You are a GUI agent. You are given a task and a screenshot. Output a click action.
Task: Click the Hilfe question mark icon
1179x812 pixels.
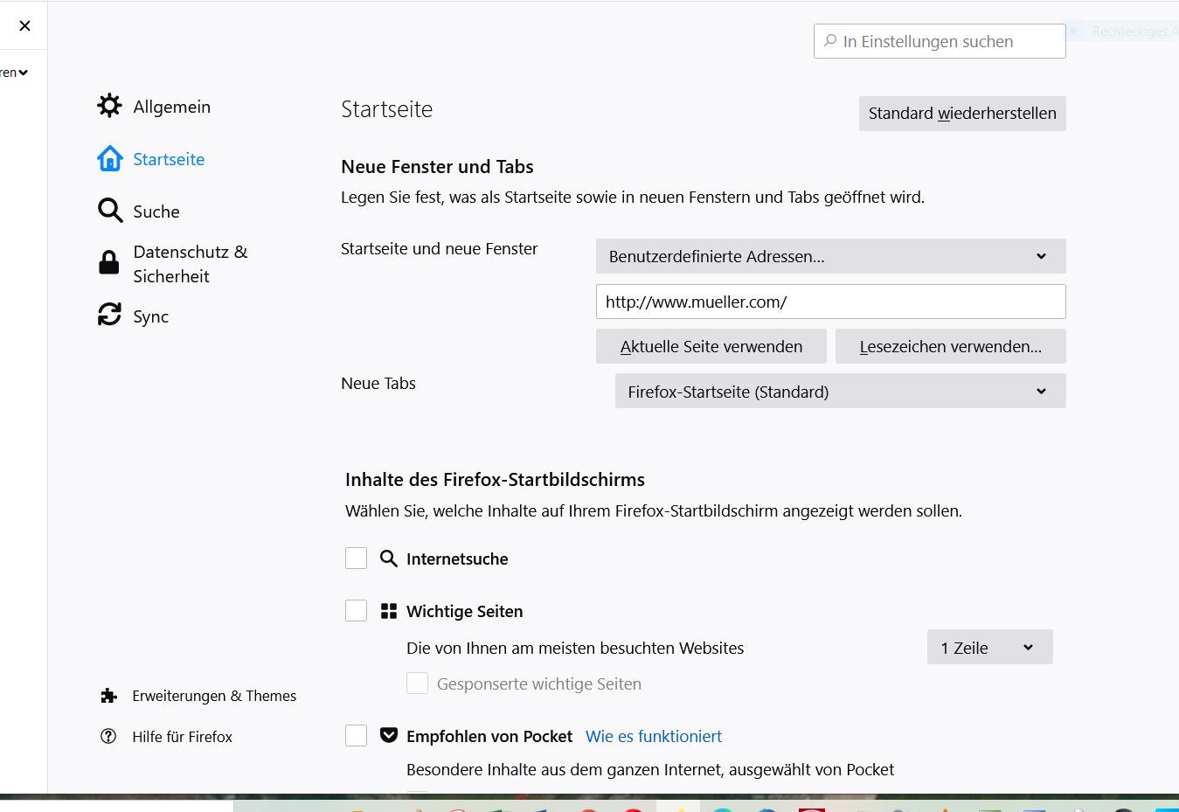coord(108,736)
